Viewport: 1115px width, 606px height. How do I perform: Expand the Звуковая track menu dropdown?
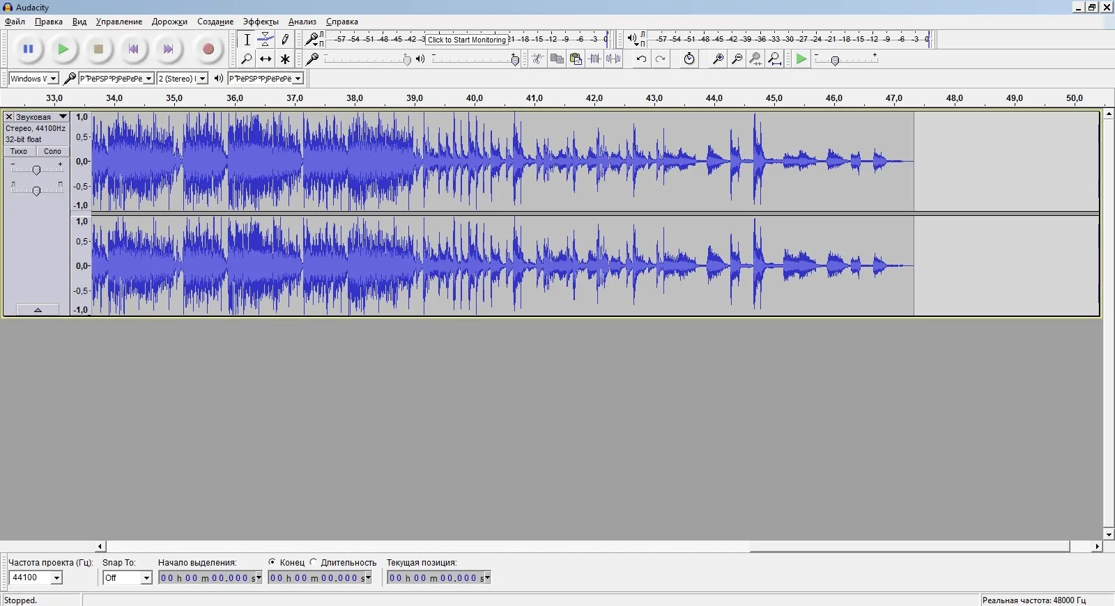[63, 117]
